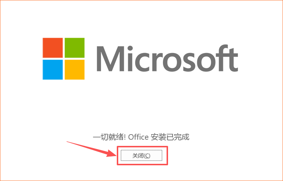The height and width of the screenshot is (181, 283).
Task: Select the "一切就绪!" message text
Action: pos(109,137)
